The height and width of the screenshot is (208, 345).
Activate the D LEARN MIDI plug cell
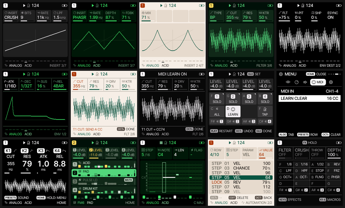coord(233,111)
